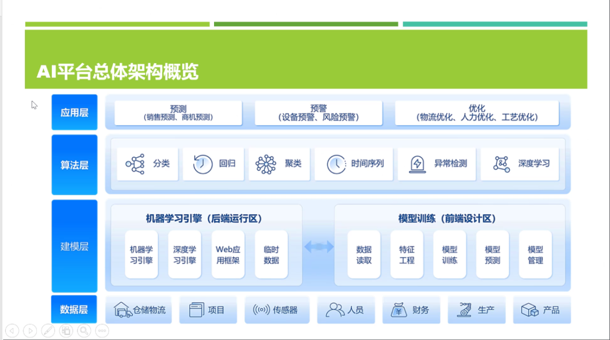Click the double-headed arrow between modeling zones
This screenshot has height=340, width=610.
click(319, 246)
